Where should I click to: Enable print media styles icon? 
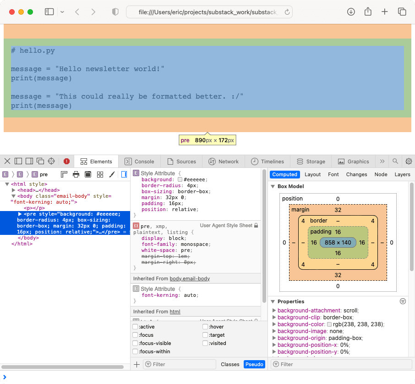pyautogui.click(x=76, y=174)
